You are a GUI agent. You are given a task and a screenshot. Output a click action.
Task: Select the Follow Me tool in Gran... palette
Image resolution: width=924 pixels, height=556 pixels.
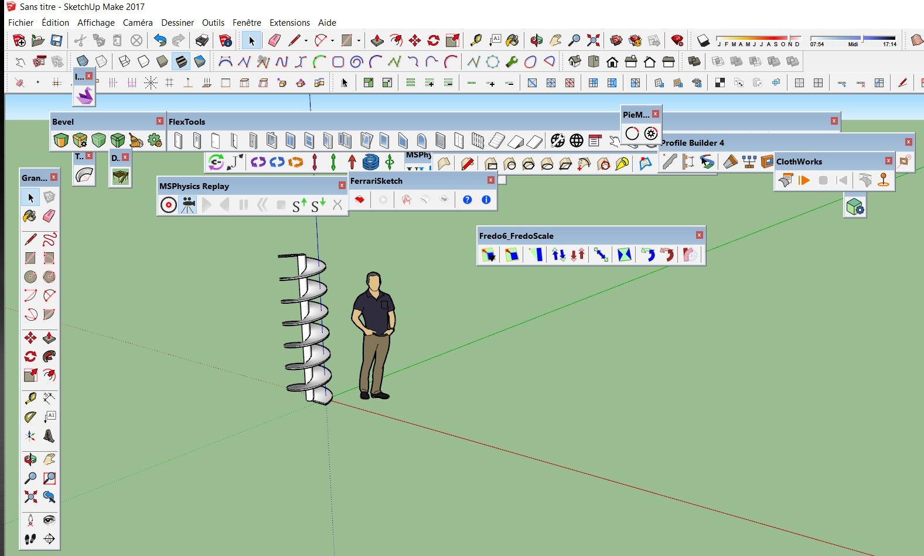coord(49,356)
